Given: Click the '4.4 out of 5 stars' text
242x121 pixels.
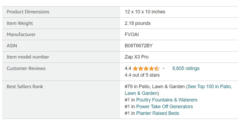Looking at the screenshot, I should coord(142,75).
